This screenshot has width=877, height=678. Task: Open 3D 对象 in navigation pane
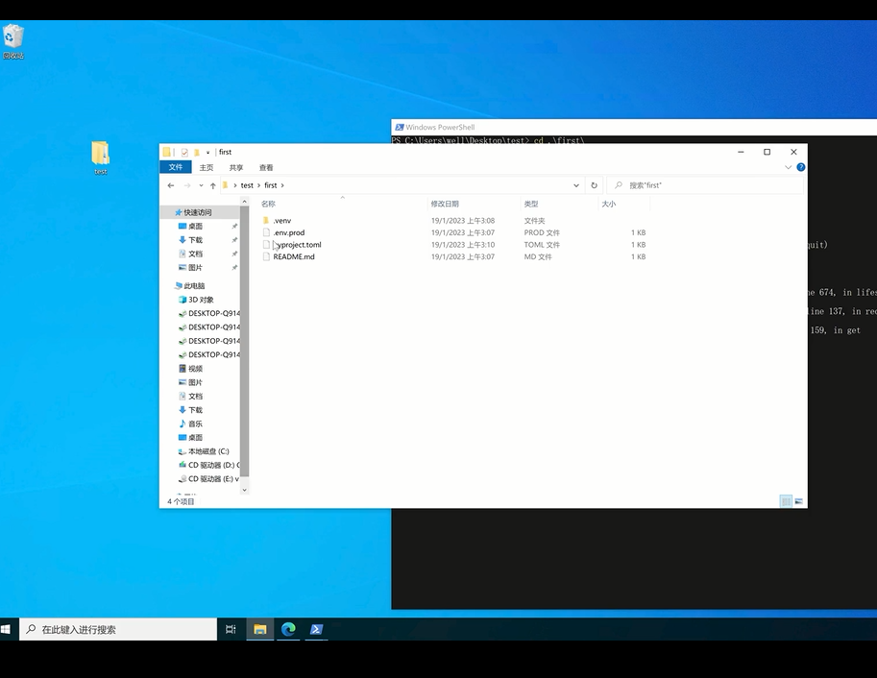click(196, 300)
